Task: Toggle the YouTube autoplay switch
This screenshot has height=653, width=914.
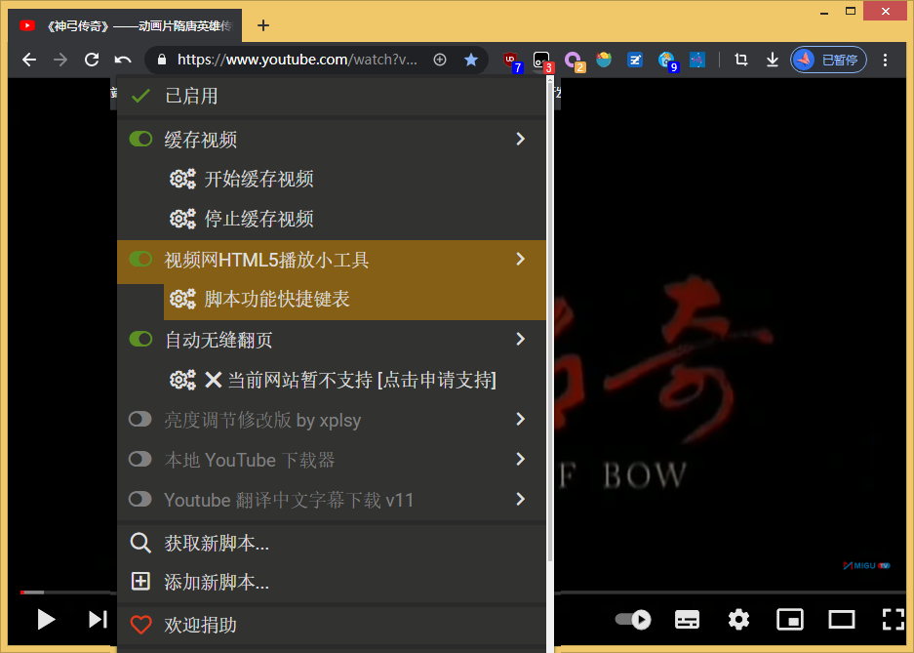Action: click(x=633, y=619)
